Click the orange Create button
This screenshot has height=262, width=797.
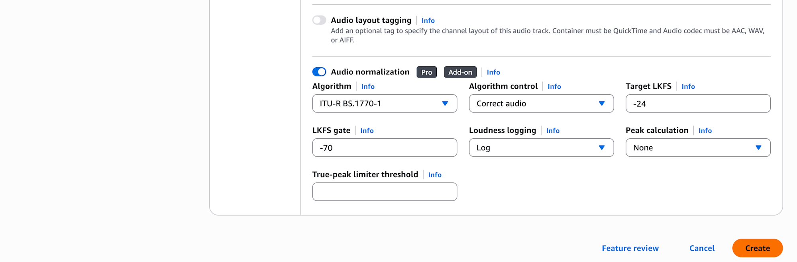(x=758, y=248)
